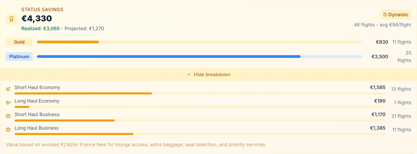Screen dimensions: 417x154
Task: Collapse using the Hide breakdown chevron
Action: point(189,75)
